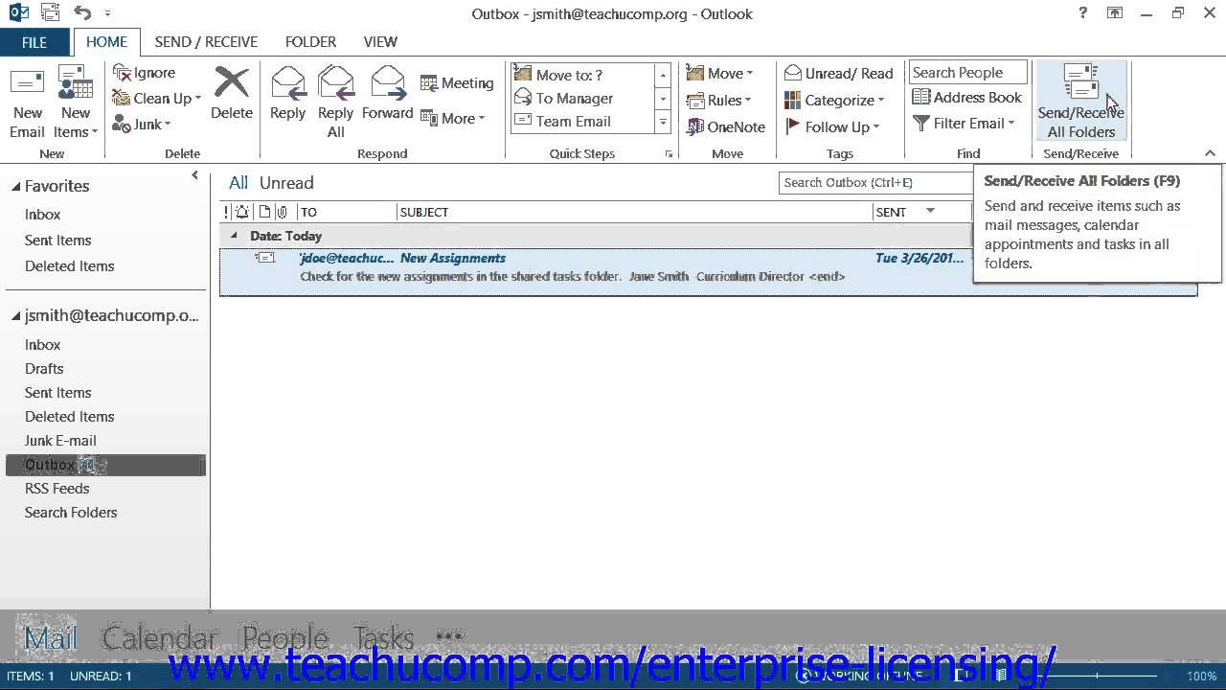
Task: Collapse the ribbon
Action: coord(1210,153)
